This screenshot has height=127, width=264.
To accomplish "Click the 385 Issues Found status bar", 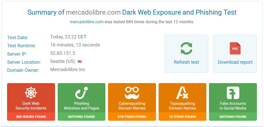I will (x=31, y=117).
